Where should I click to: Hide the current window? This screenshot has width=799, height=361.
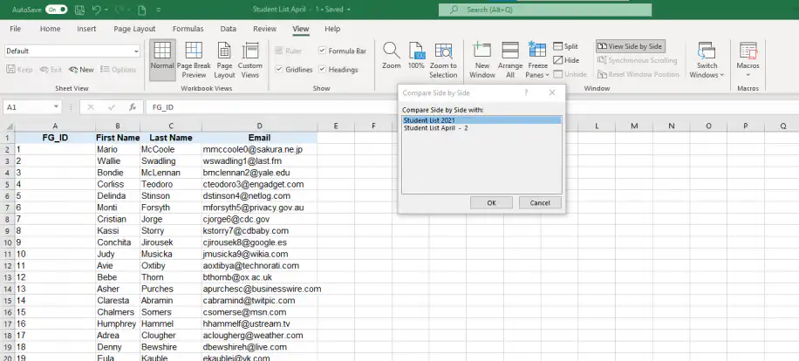[566, 60]
